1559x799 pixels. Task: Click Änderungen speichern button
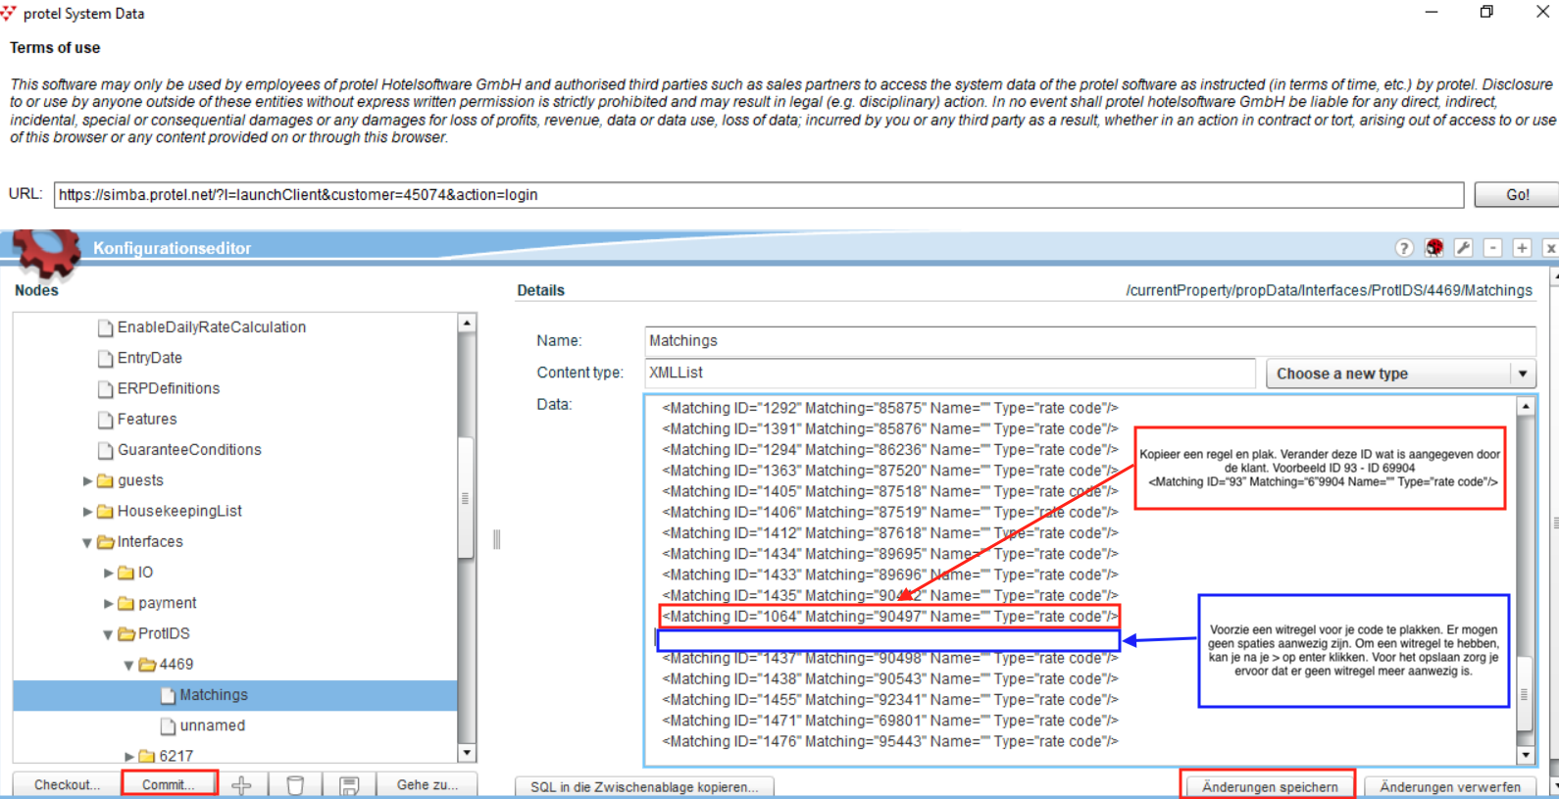(1270, 786)
